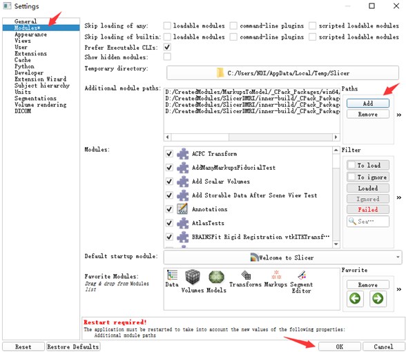
Task: Expand the Filter panel chevron
Action: [x=399, y=197]
